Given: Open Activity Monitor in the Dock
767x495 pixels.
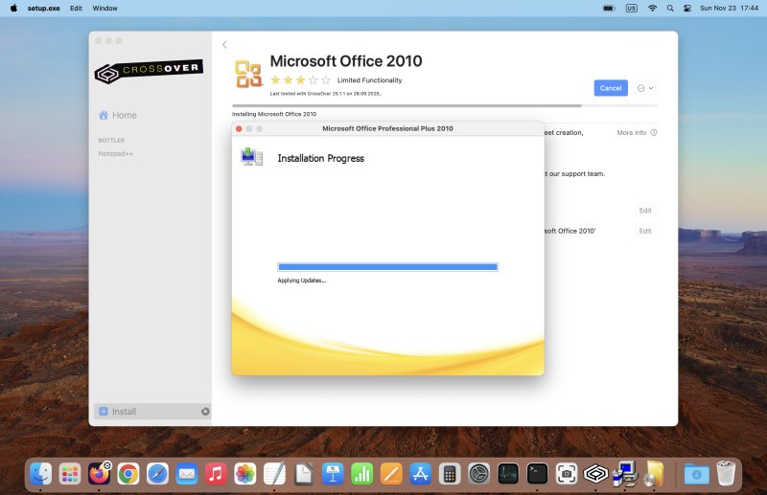Looking at the screenshot, I should pos(508,473).
